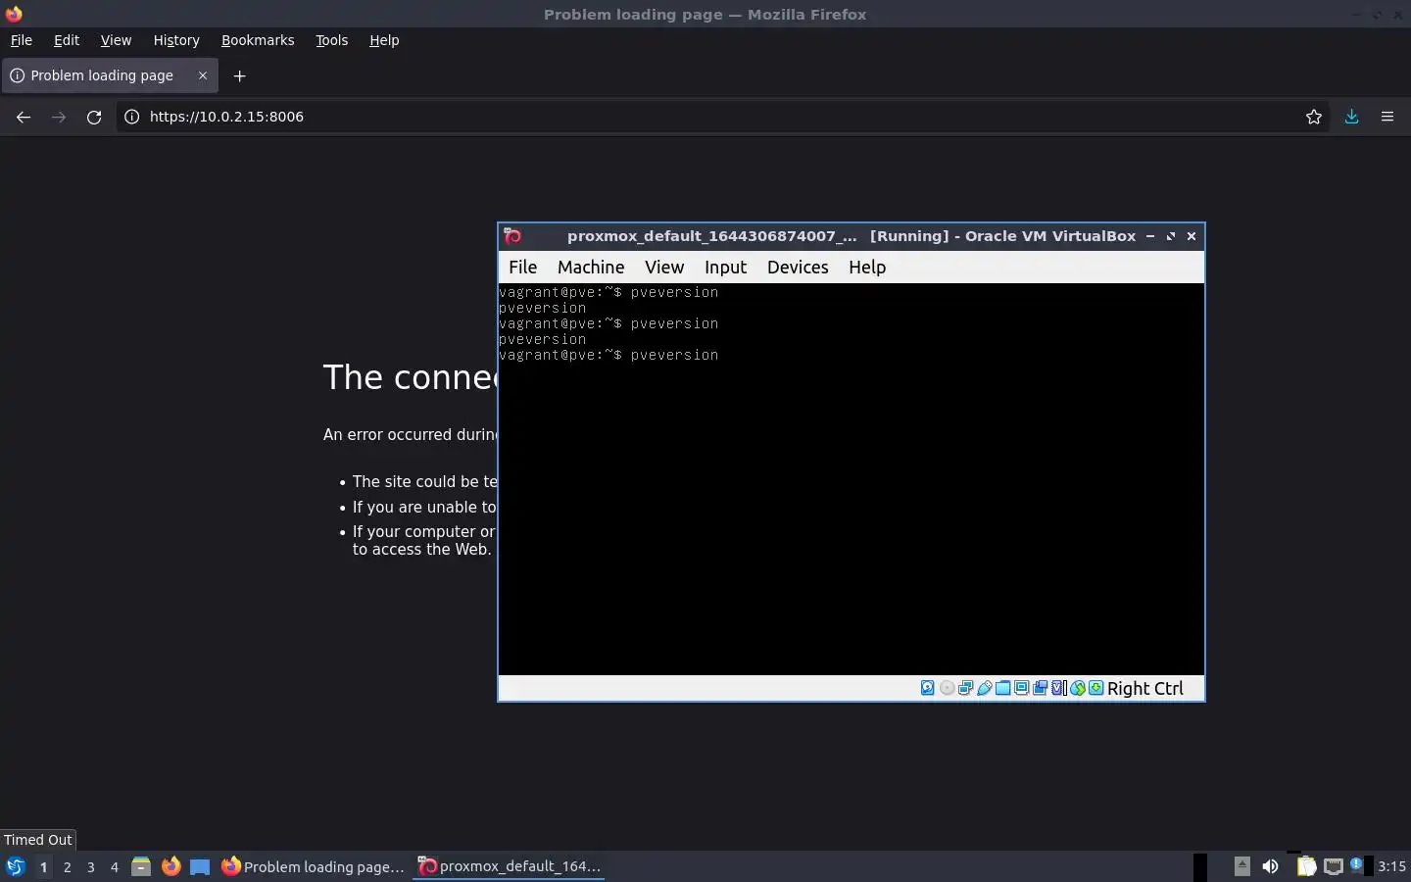This screenshot has height=882, width=1411.
Task: Launch file manager from panel
Action: [141, 866]
